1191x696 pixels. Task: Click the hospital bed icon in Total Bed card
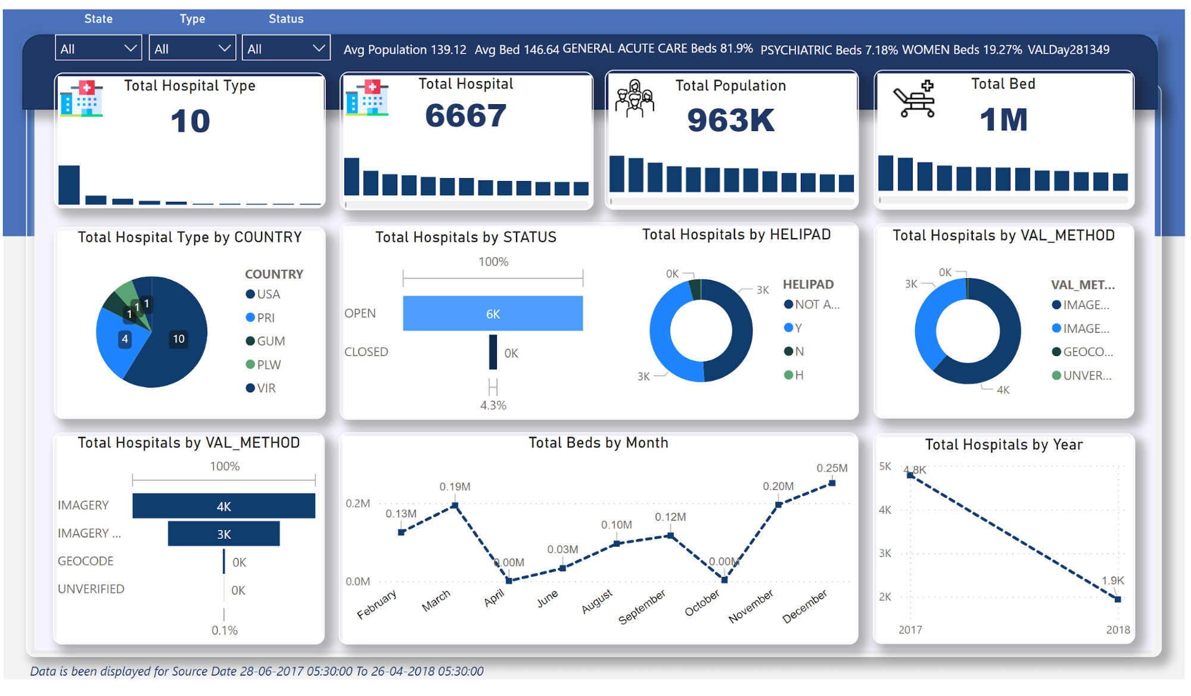[915, 99]
